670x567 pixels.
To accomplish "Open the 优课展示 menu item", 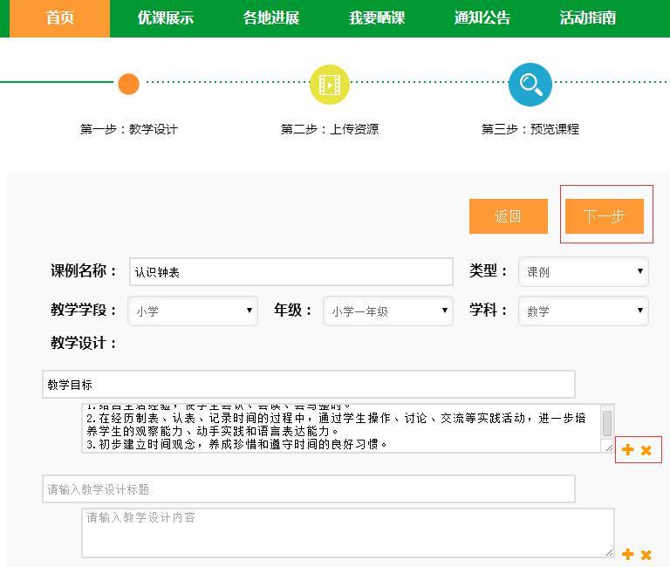I will tap(166, 18).
